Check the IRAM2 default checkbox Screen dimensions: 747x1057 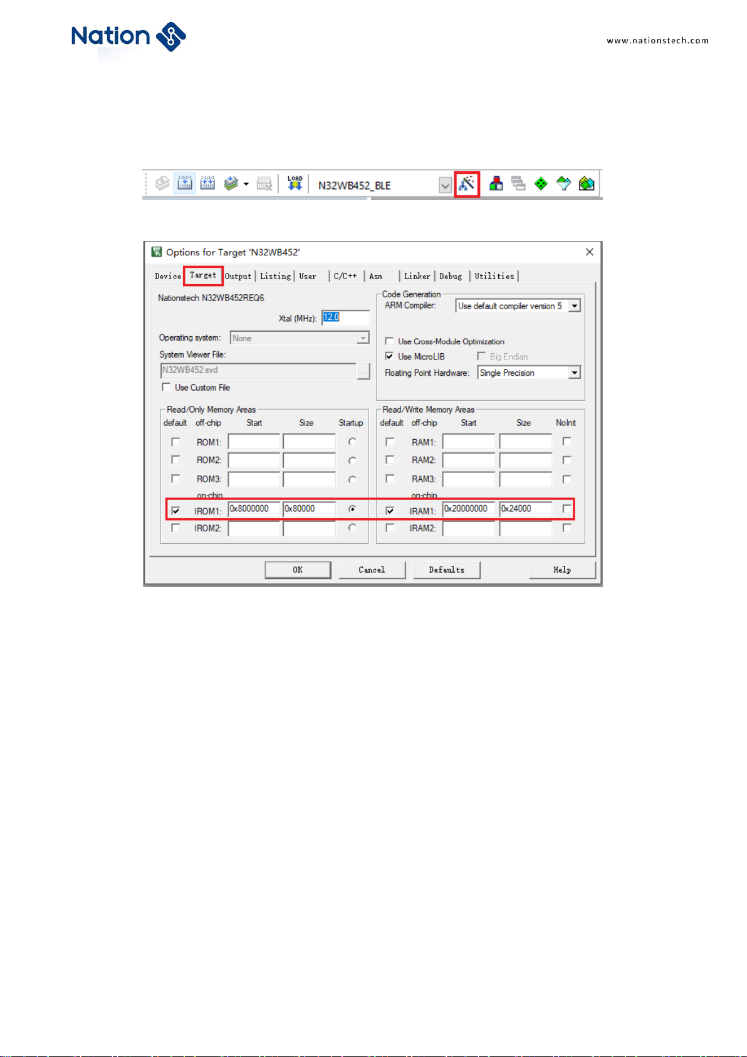(x=390, y=528)
